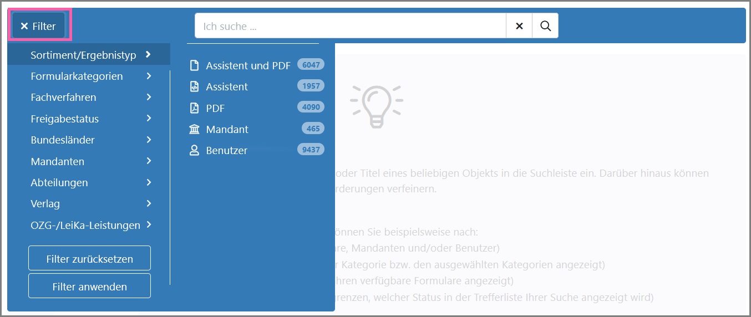Expand the Bundesländer chevron
Screen dimensions: 751x317
click(x=149, y=140)
